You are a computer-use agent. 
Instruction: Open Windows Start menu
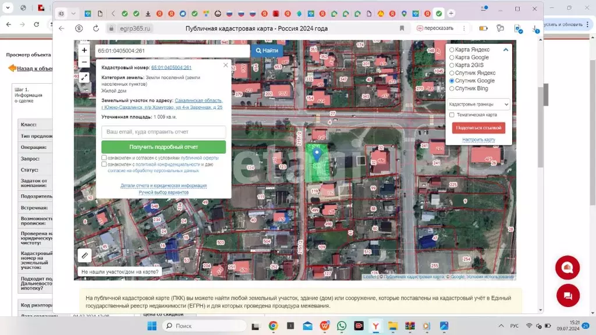(x=152, y=326)
